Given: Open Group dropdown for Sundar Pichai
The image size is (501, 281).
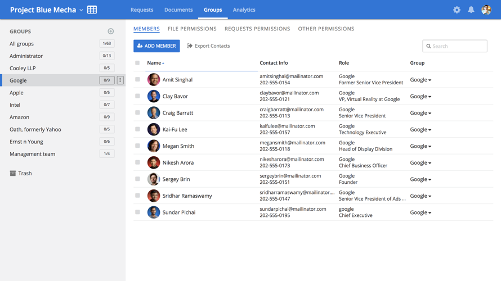Looking at the screenshot, I should click(x=421, y=212).
